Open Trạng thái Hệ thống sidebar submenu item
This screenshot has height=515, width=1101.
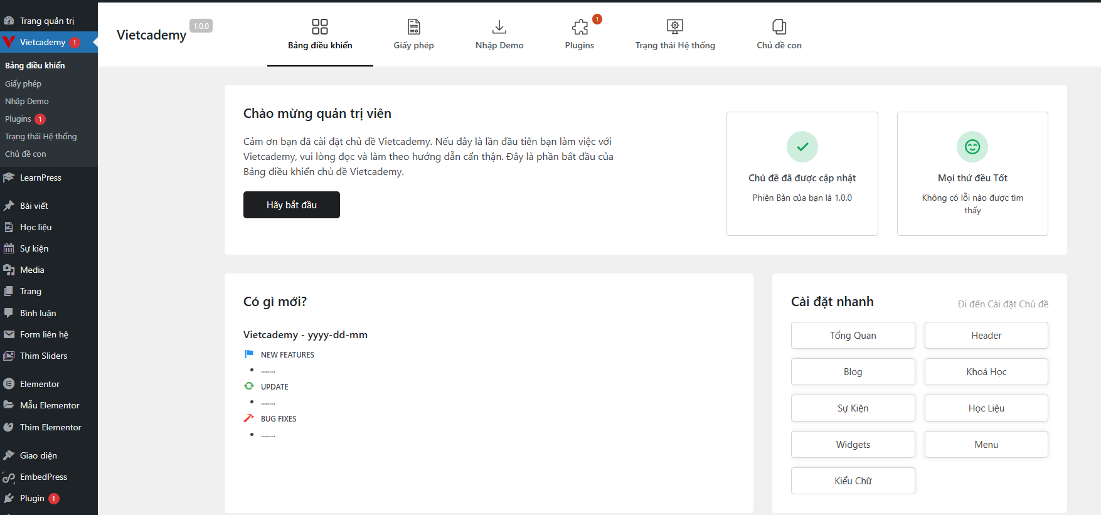click(41, 136)
